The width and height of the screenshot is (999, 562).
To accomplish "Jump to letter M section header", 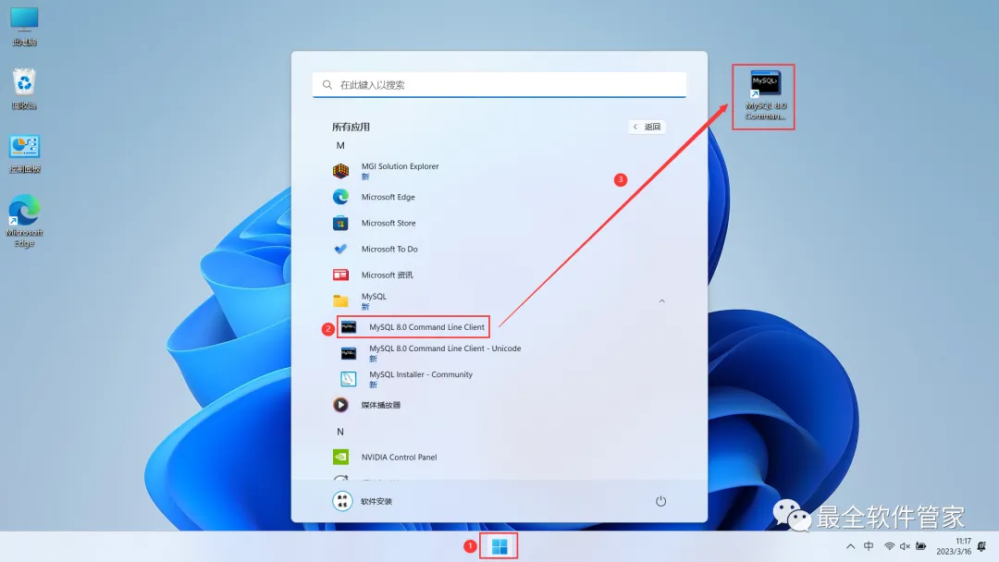I will [x=340, y=146].
